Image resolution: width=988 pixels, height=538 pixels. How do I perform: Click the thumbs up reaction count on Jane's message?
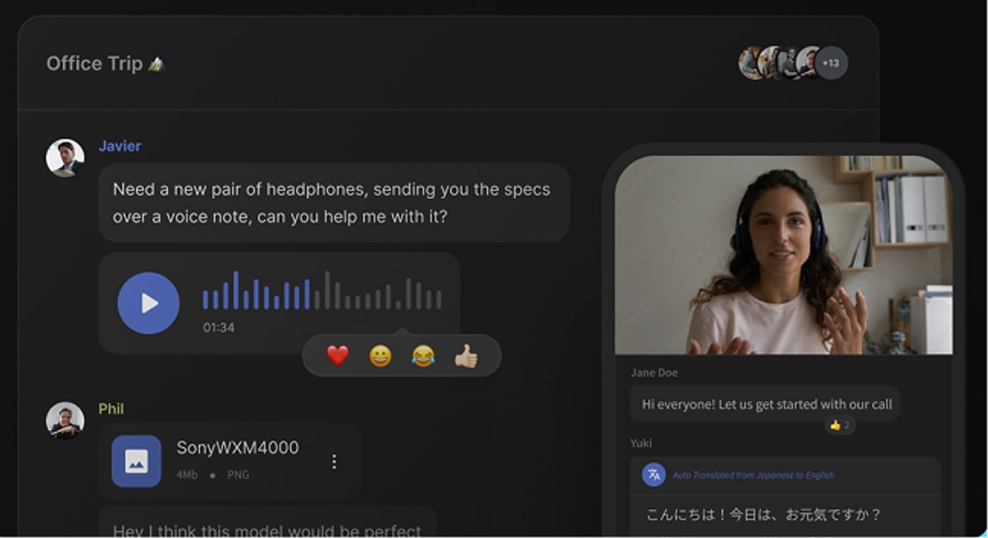click(840, 425)
